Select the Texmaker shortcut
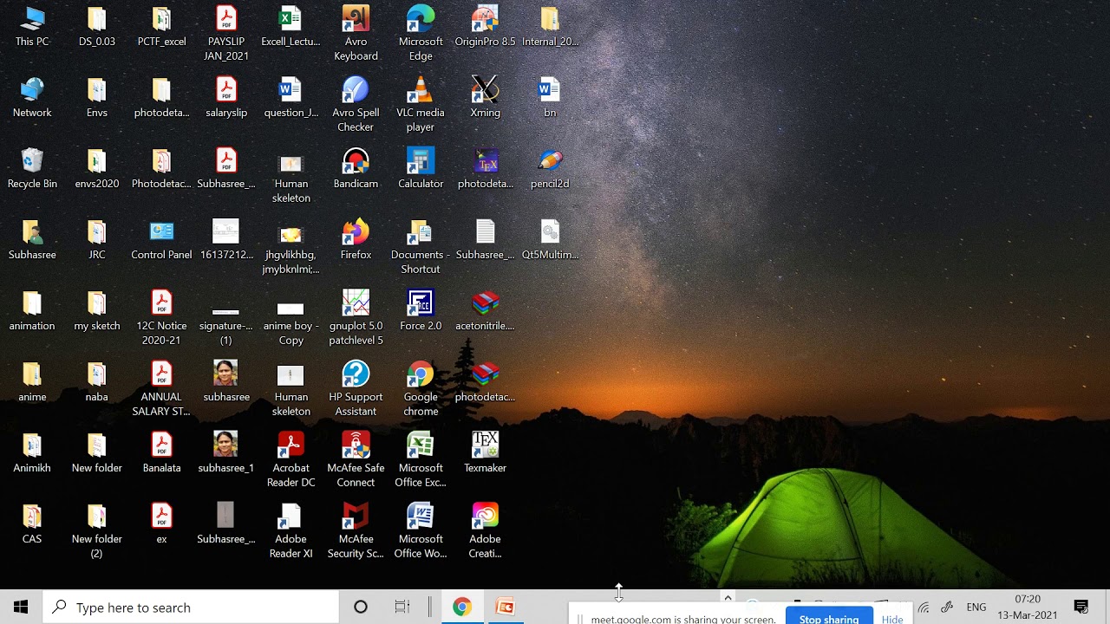The height and width of the screenshot is (624, 1110). [485, 453]
